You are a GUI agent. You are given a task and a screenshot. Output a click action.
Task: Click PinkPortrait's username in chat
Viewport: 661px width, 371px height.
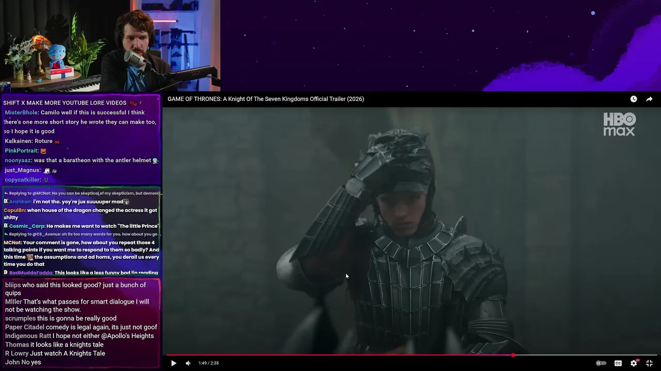pos(22,150)
